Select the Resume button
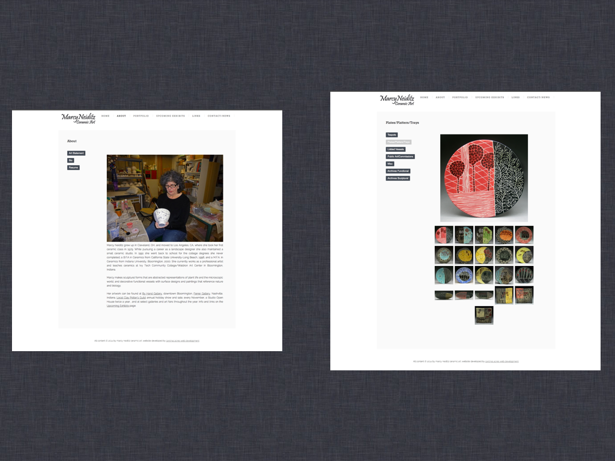 click(73, 167)
